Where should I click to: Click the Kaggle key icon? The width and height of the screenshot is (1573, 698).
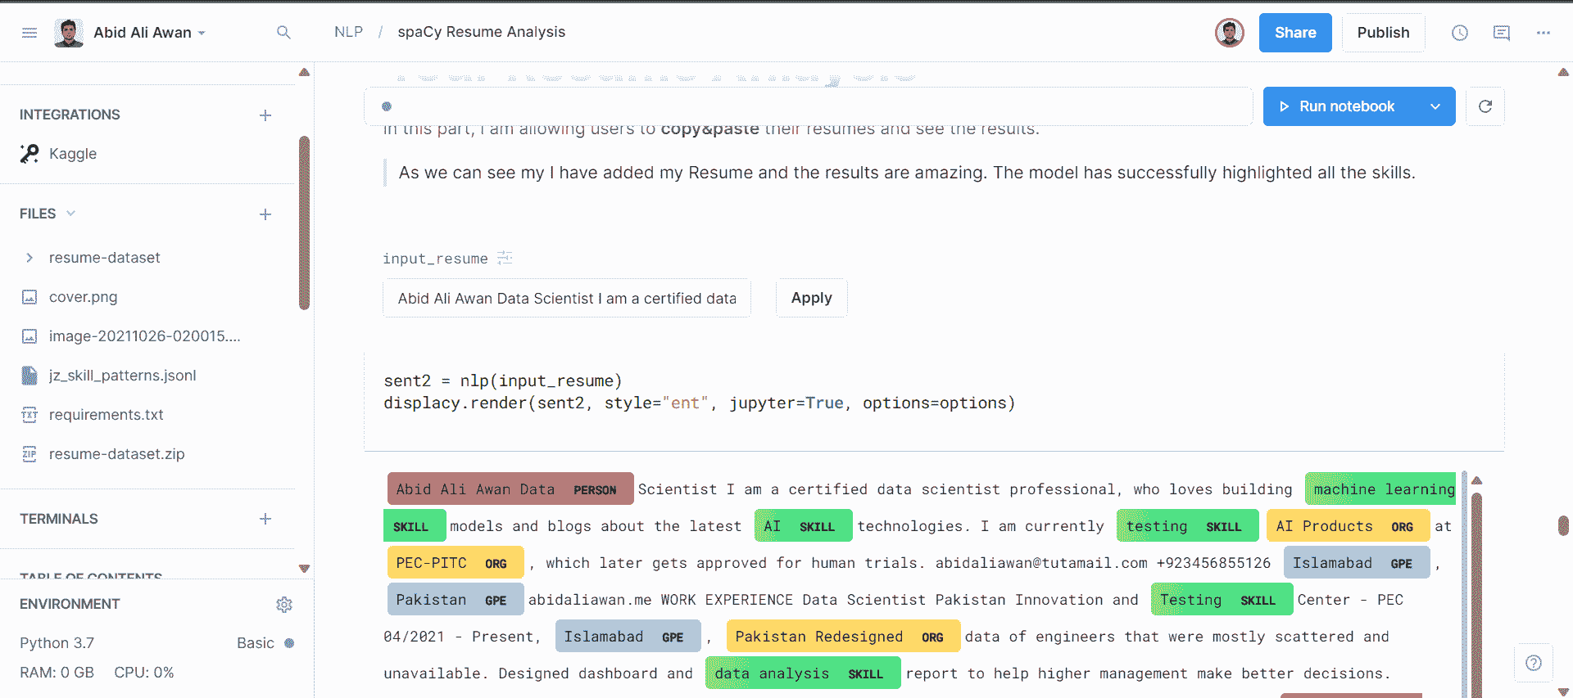pos(29,154)
